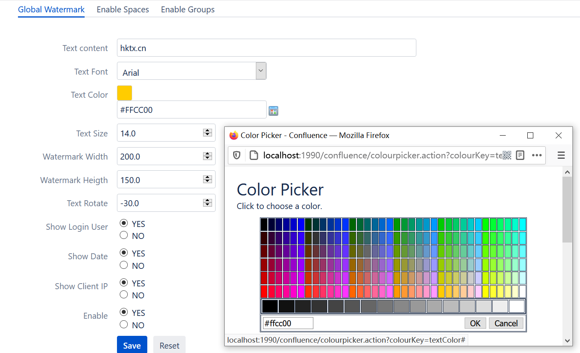Screen dimensions: 580x353
Task: Click the 'Text Color' label
Action: tap(89, 95)
